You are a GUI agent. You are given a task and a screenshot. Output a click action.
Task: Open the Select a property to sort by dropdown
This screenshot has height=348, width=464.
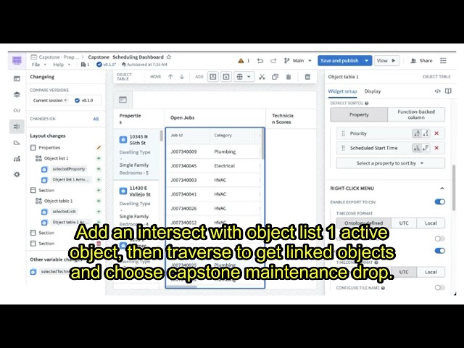point(390,163)
